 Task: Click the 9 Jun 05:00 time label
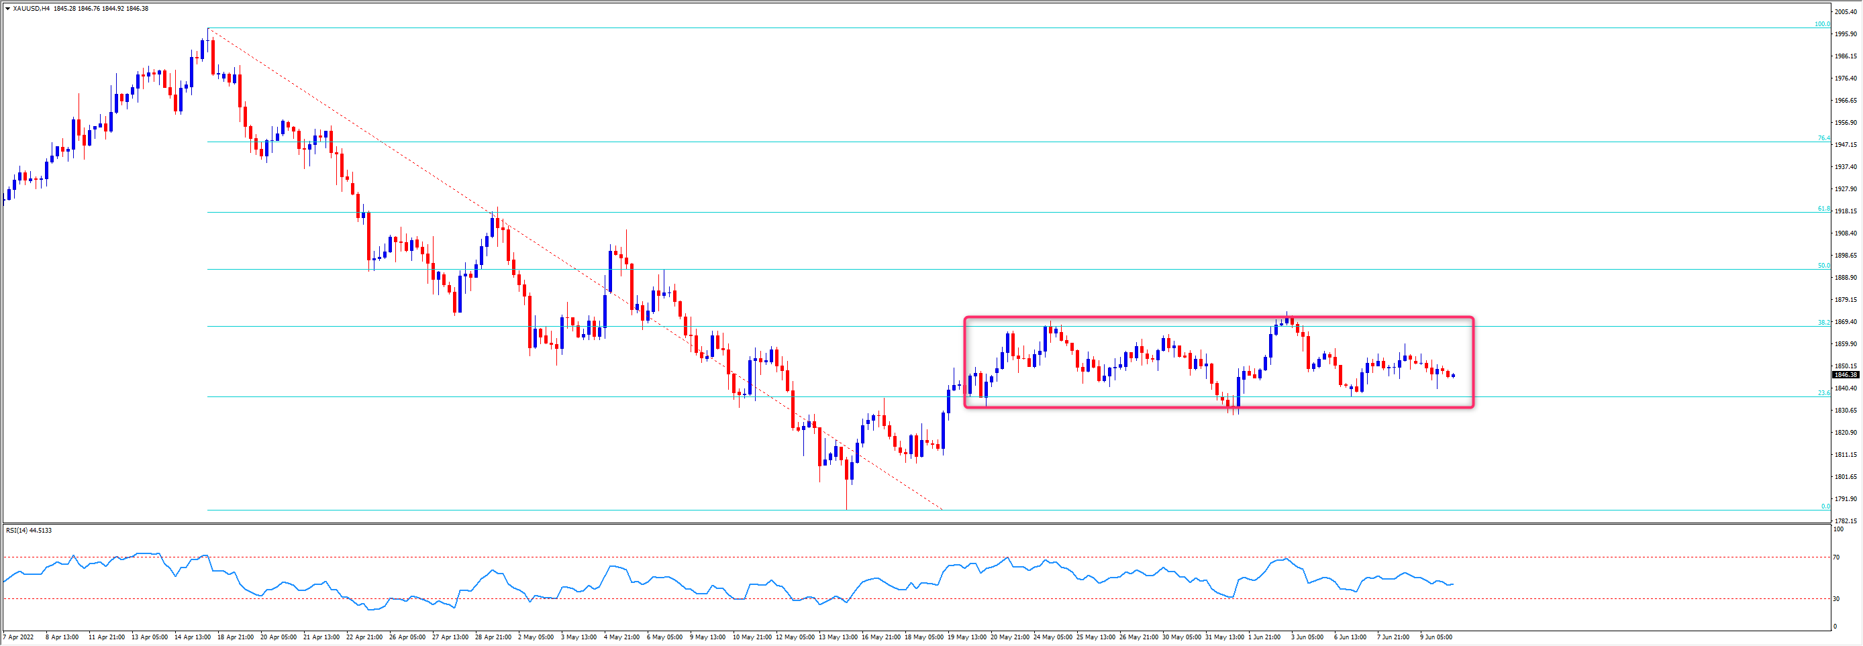1436,637
